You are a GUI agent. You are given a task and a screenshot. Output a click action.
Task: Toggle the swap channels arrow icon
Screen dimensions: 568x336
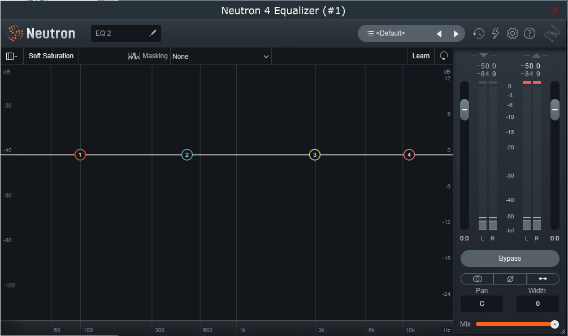click(x=543, y=279)
